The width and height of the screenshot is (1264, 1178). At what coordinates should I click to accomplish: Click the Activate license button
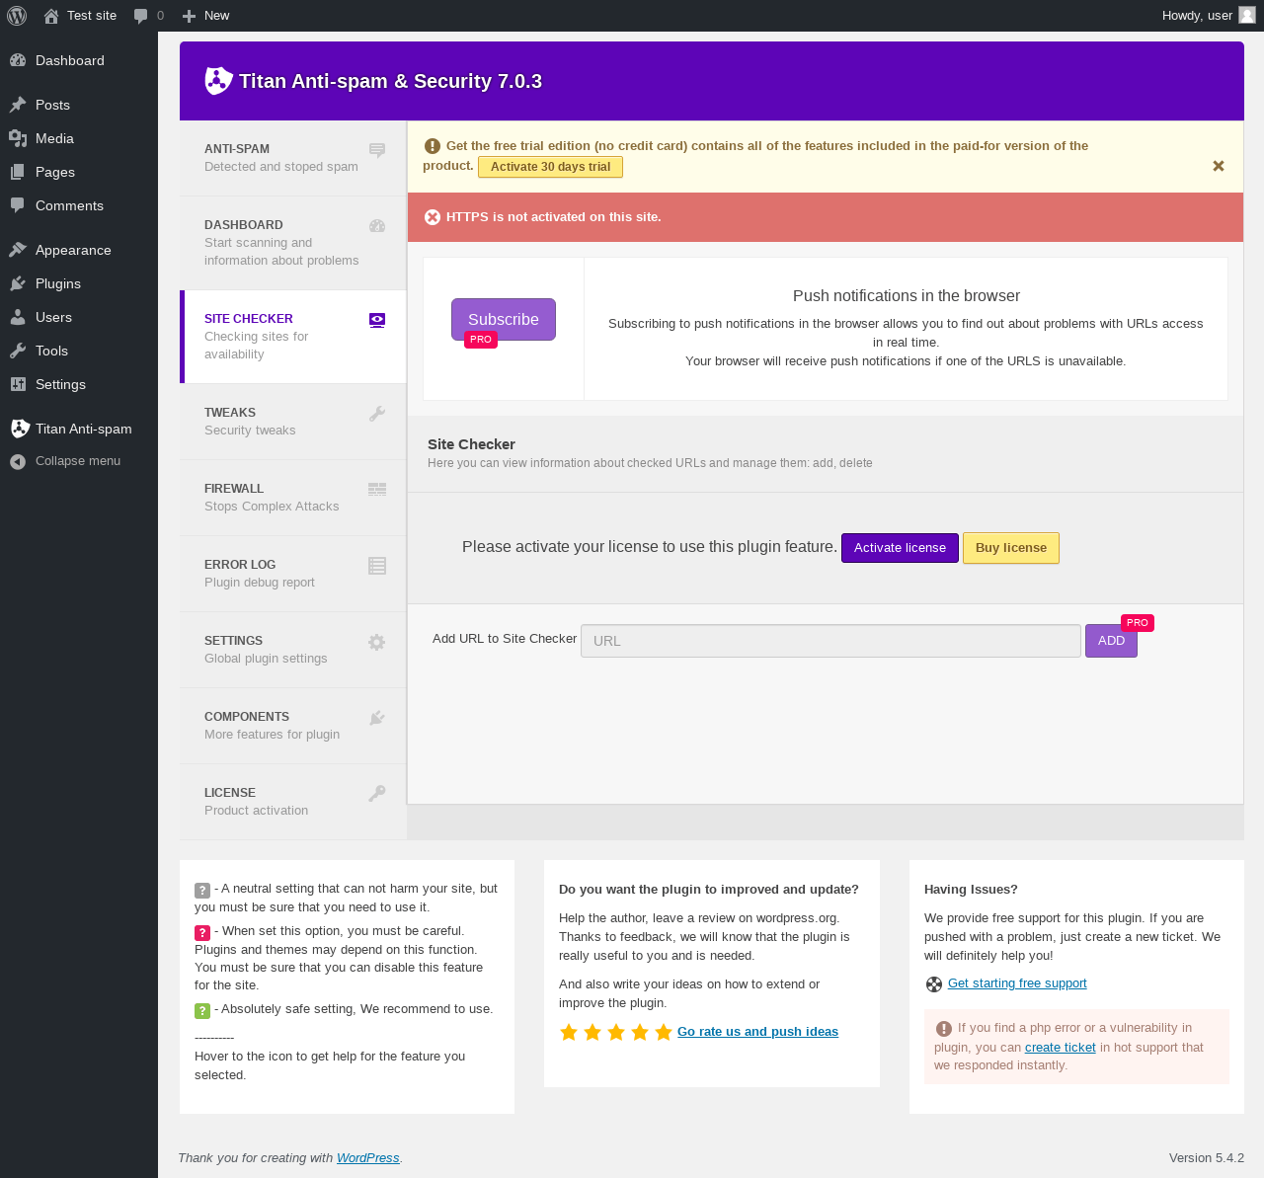pos(900,548)
